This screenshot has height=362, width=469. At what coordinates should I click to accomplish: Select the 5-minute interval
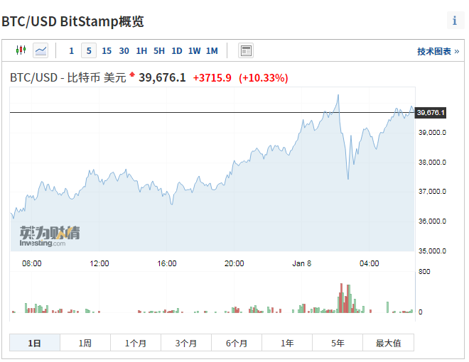pyautogui.click(x=89, y=50)
